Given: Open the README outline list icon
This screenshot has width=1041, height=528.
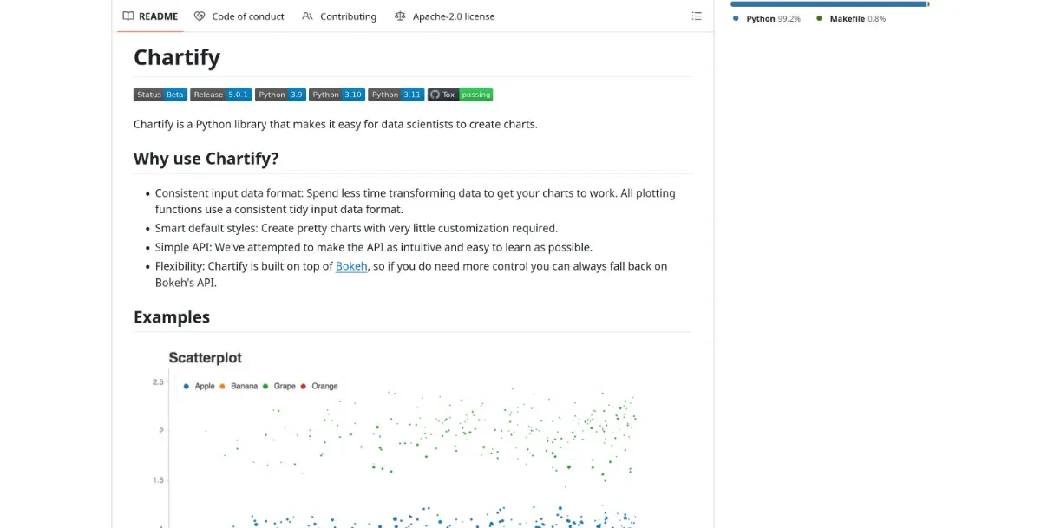Looking at the screenshot, I should tap(696, 16).
